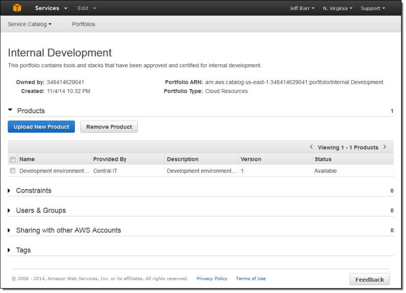Open the Edit menu in top bar
The height and width of the screenshot is (293, 406).
coord(87,8)
